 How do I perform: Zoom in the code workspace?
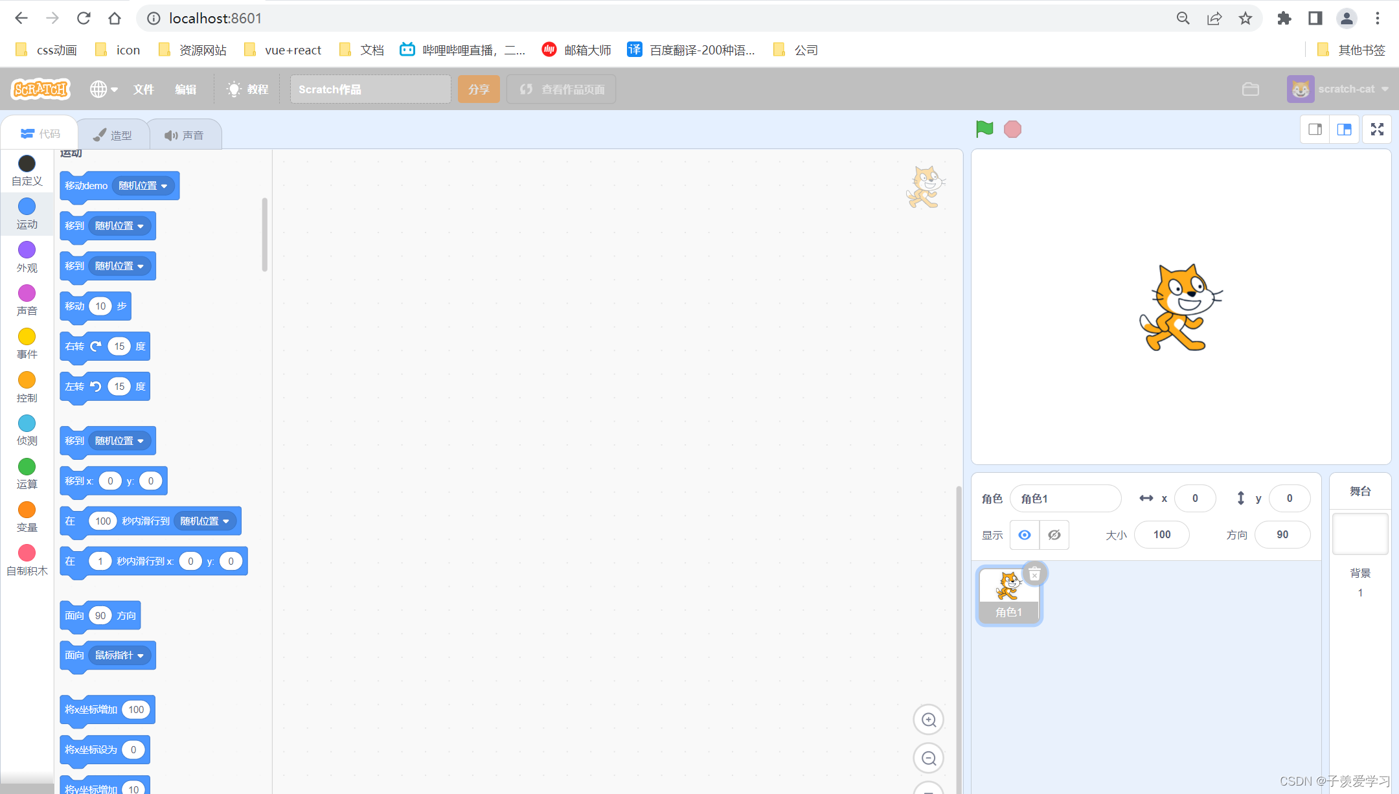click(928, 720)
